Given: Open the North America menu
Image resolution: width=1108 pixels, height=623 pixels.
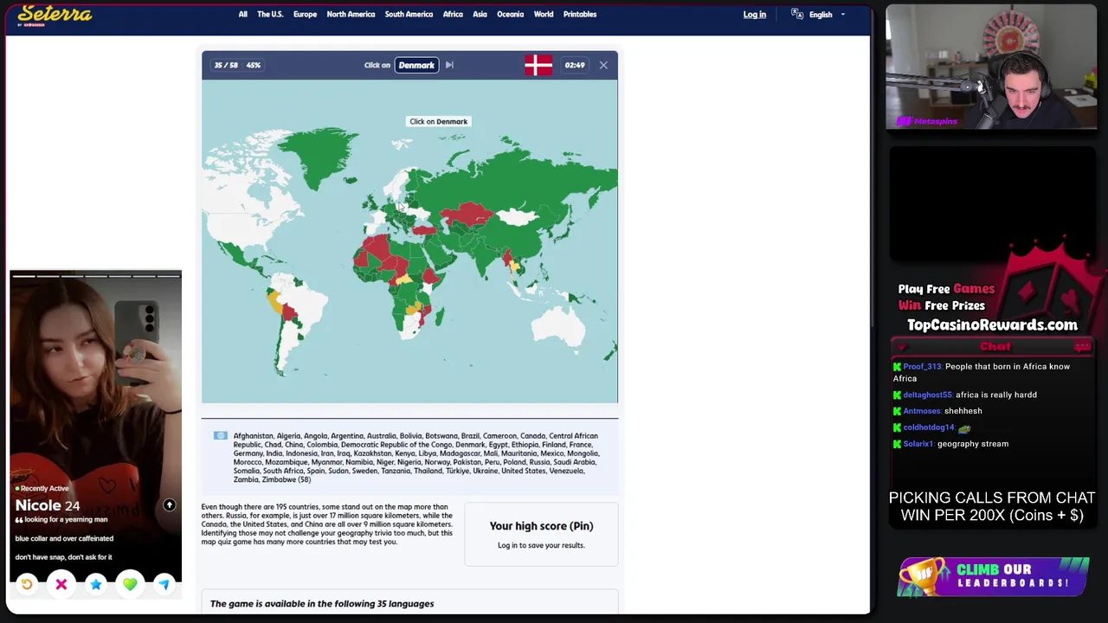Looking at the screenshot, I should coord(351,15).
